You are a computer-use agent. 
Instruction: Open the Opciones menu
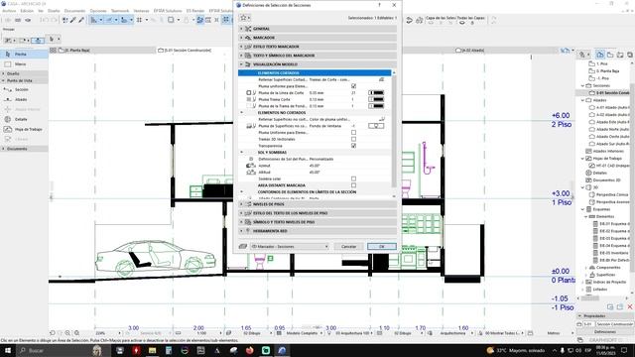98,11
